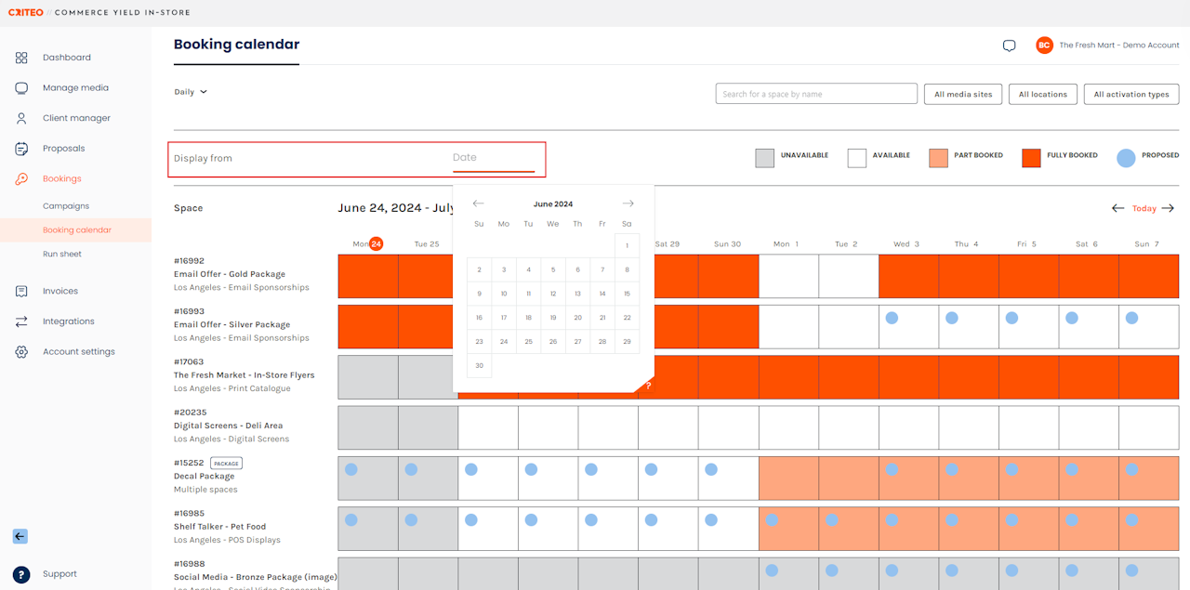Open Support help icon

(x=21, y=574)
